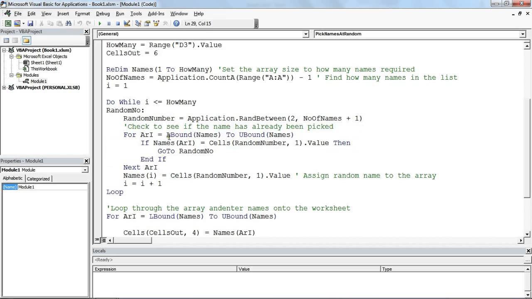Close the Locals window
Image resolution: width=532 pixels, height=299 pixels.
(x=528, y=251)
